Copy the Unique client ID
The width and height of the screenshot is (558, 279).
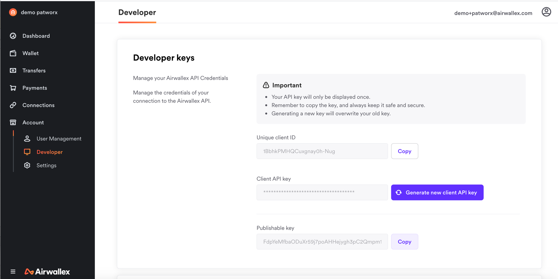point(404,151)
